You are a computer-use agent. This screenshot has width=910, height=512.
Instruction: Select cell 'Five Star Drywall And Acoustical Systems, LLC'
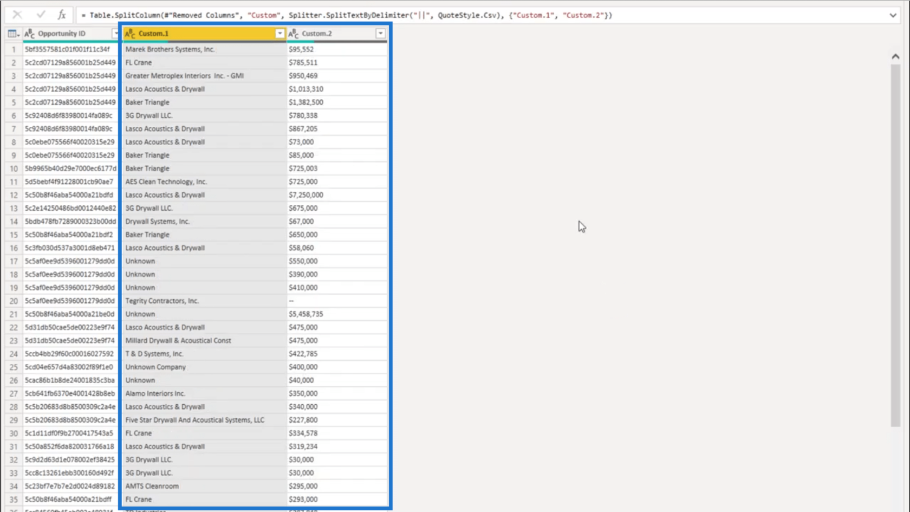pyautogui.click(x=204, y=420)
